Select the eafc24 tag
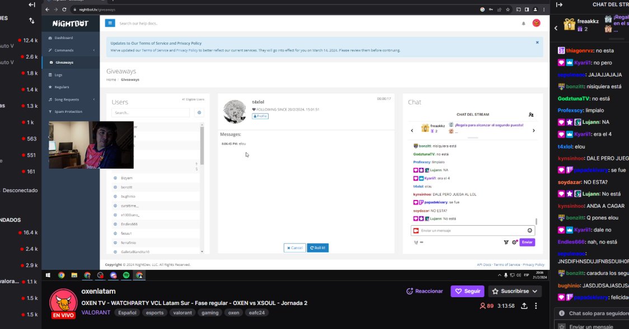The width and height of the screenshot is (629, 329). click(257, 313)
